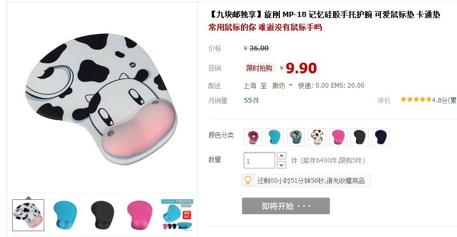Open the 廊坊 delivery city dropdown

tap(282, 86)
